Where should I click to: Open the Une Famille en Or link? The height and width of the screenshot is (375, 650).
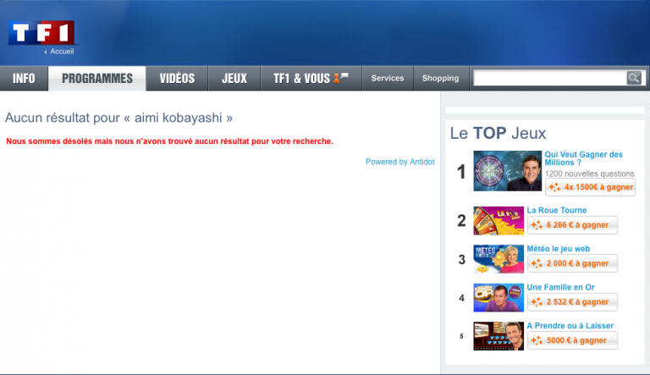560,287
